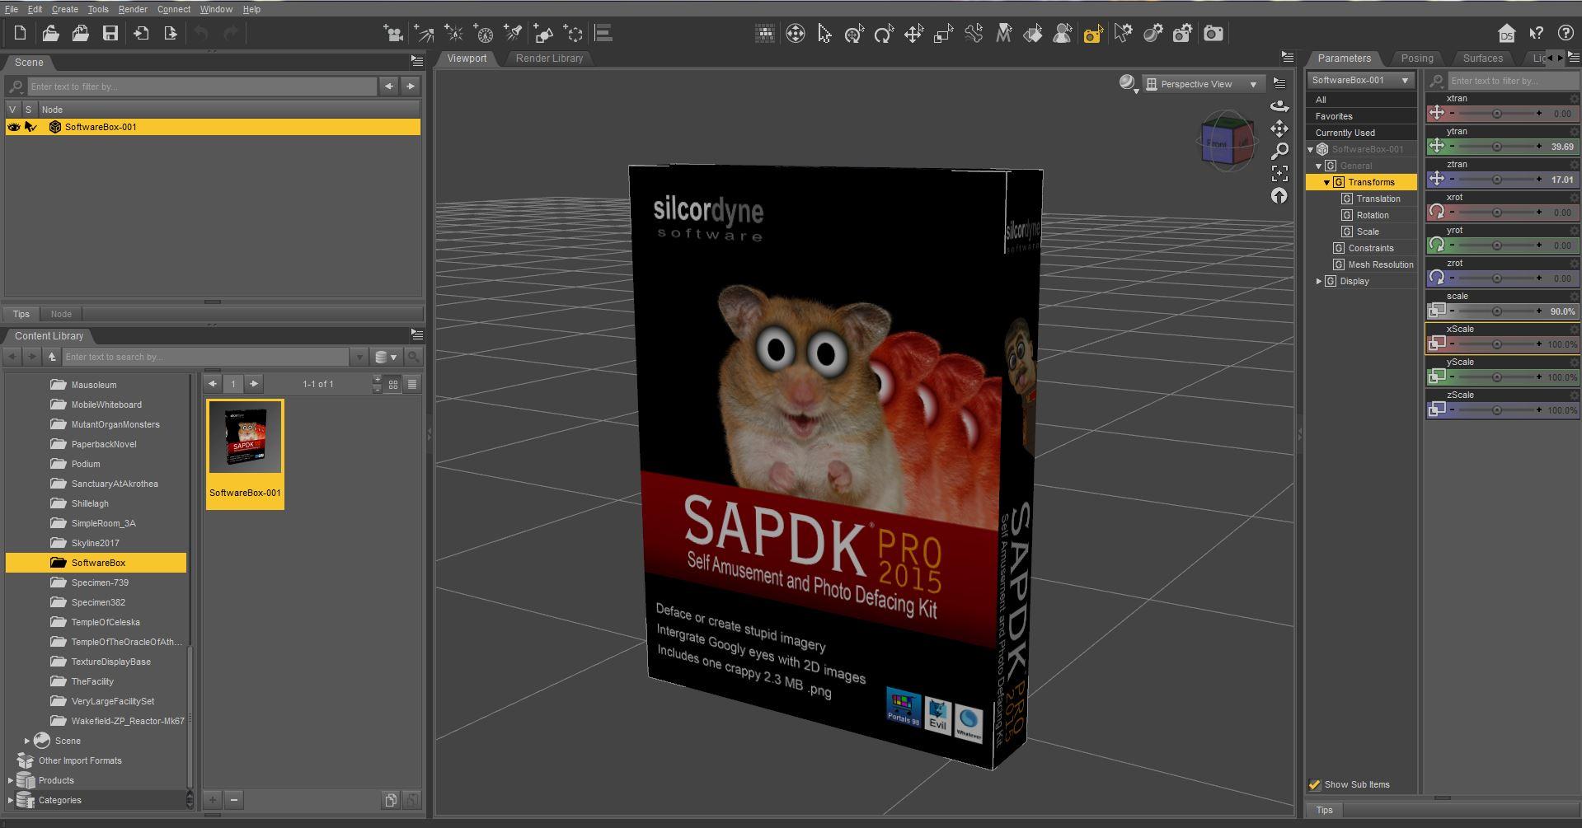Click the Parameters filter text field
The width and height of the screenshot is (1582, 828).
[x=1514, y=81]
